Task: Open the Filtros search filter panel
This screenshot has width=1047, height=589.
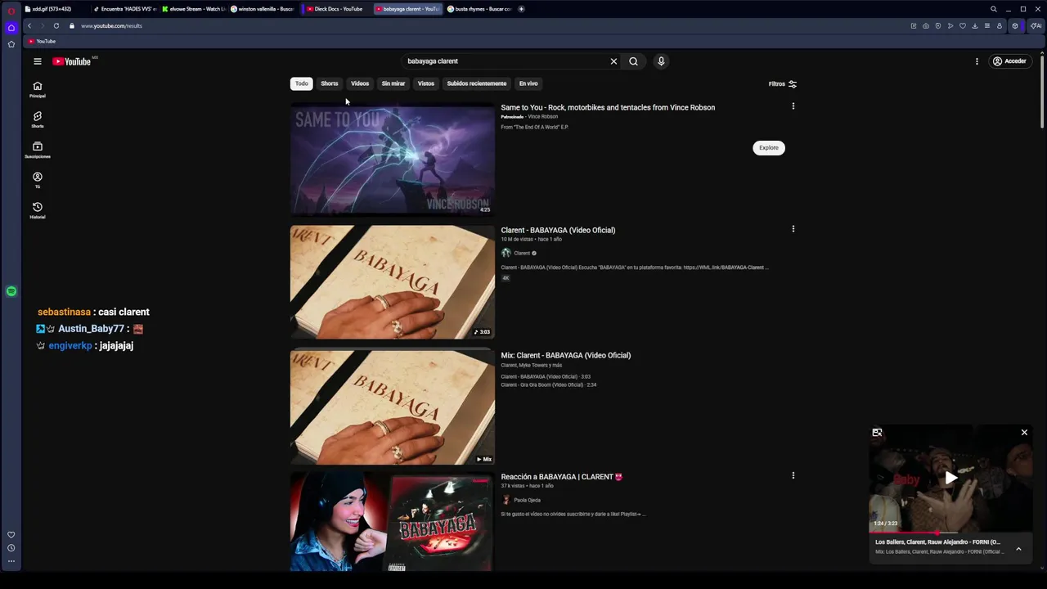Action: coord(783,83)
